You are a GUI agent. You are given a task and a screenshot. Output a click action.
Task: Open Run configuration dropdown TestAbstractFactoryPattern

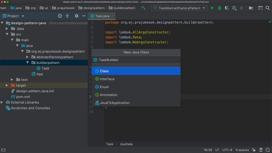179,8
